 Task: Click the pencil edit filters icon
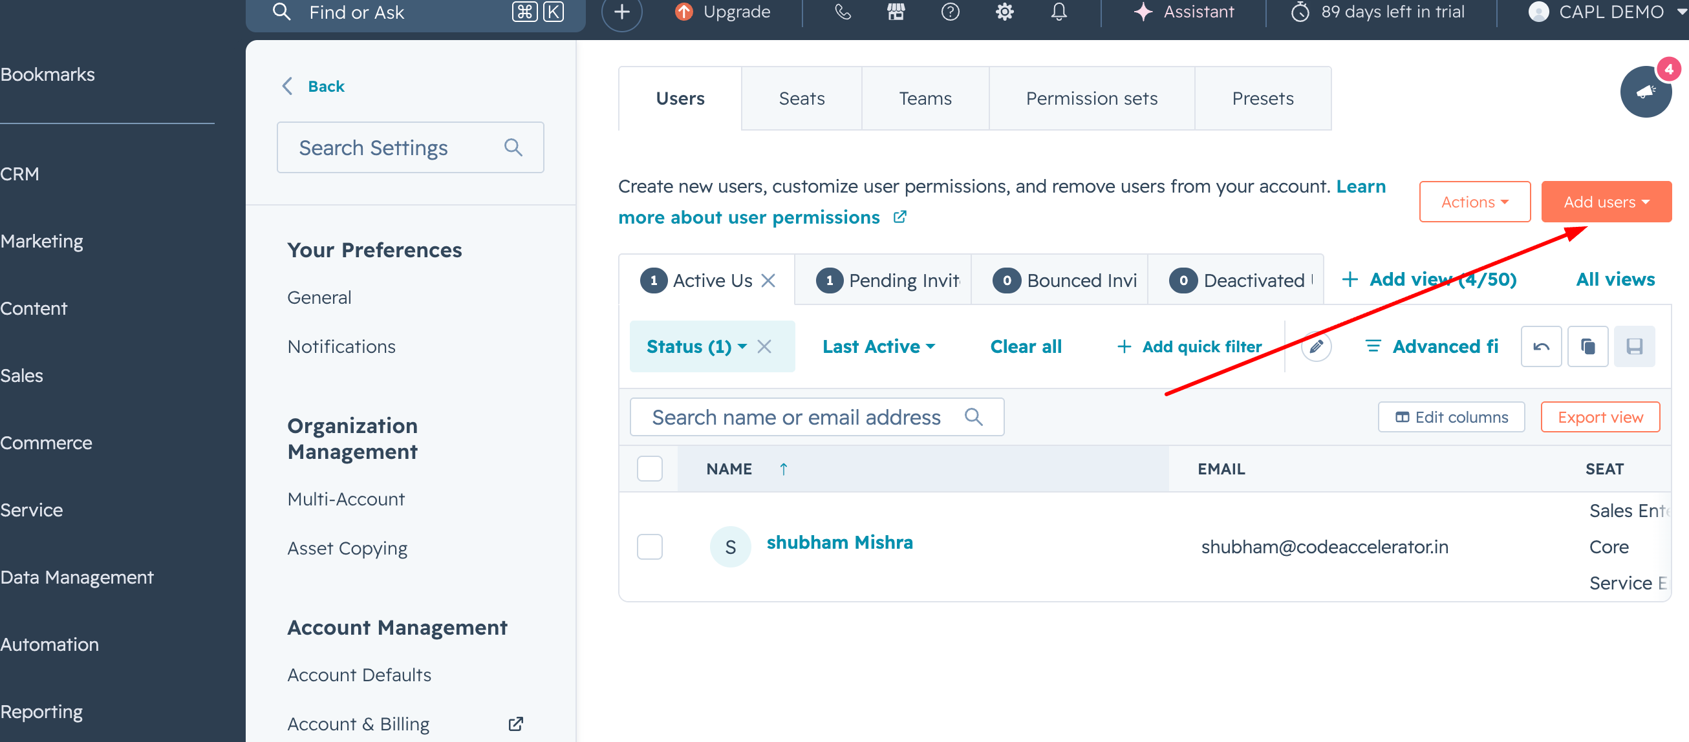click(1316, 346)
